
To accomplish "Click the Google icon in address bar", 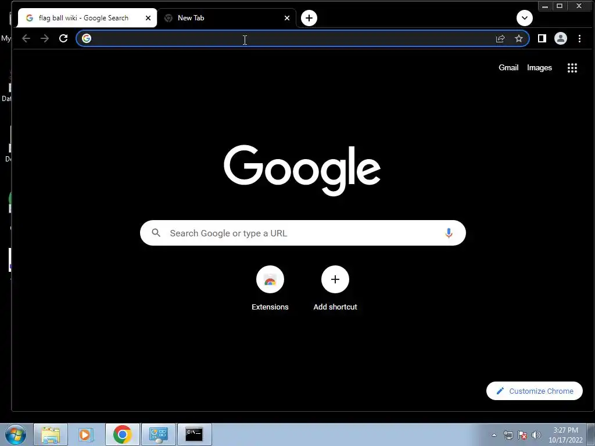I will pos(87,38).
